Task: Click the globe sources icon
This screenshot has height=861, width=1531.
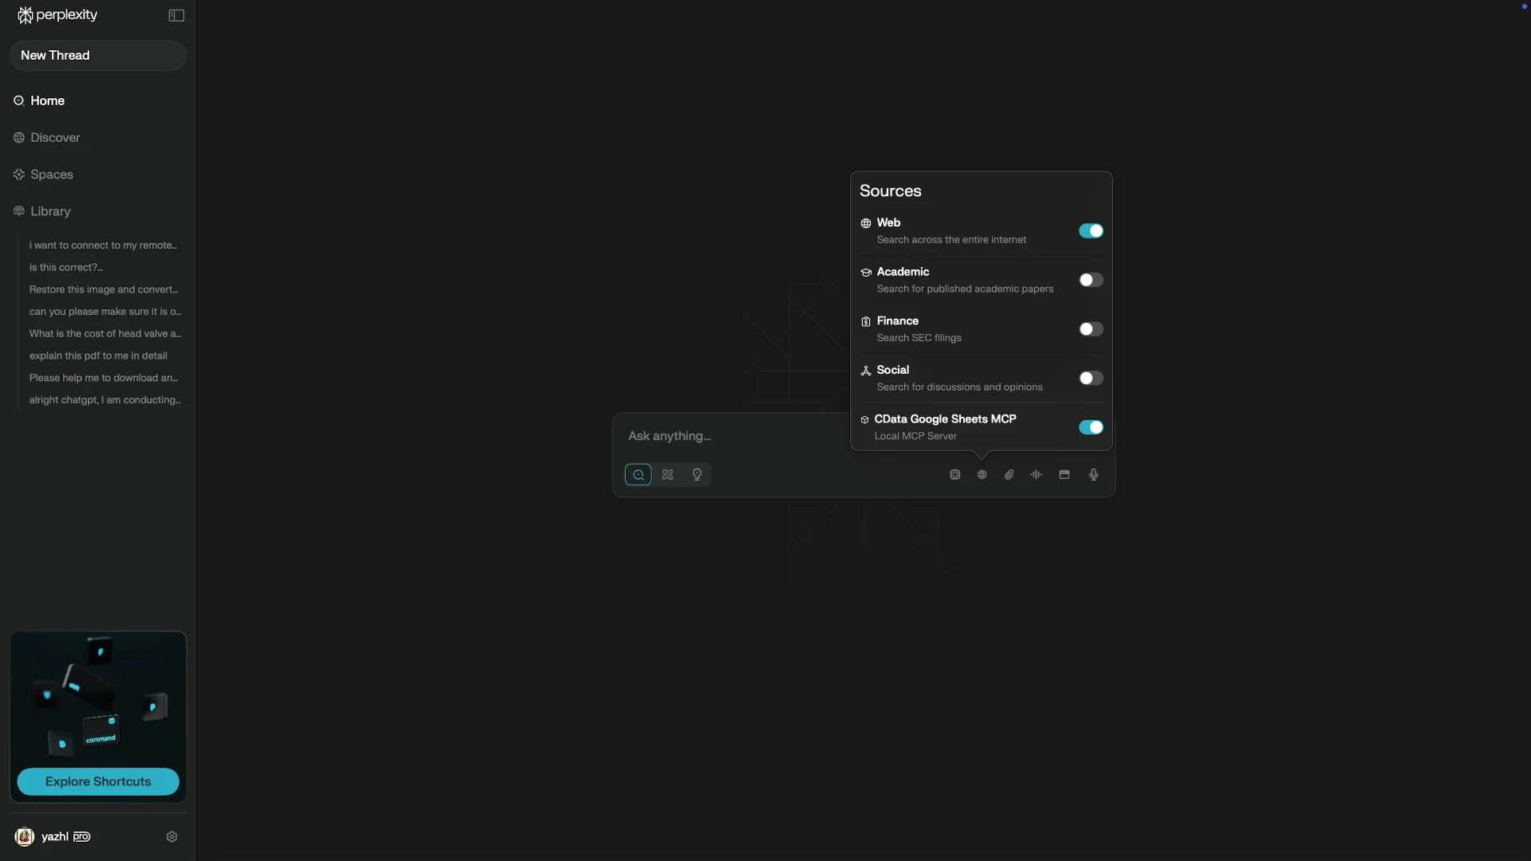Action: tap(982, 474)
